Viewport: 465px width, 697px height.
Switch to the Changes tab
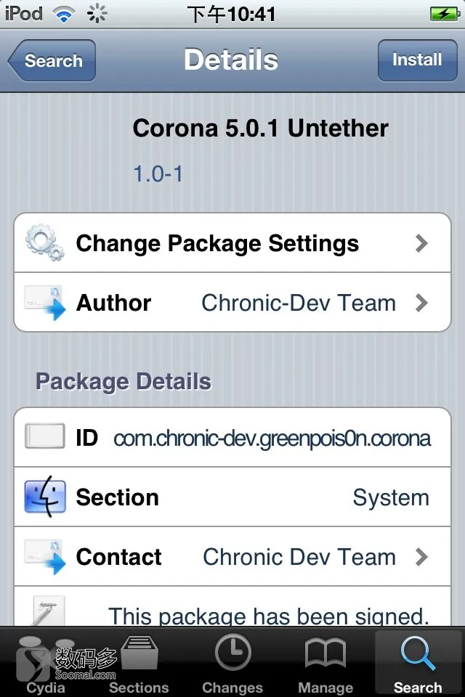tap(232, 663)
